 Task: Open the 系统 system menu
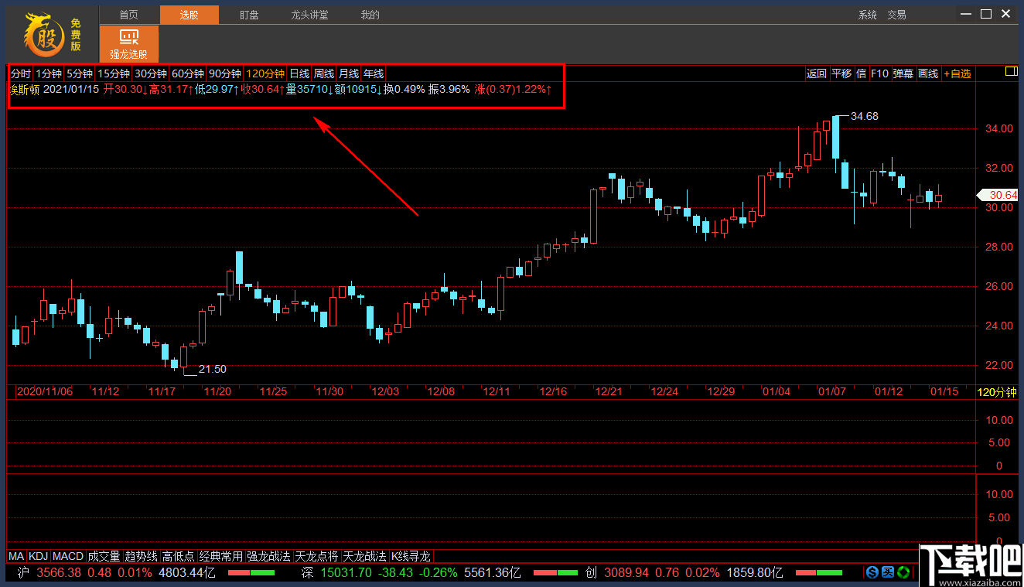(868, 15)
